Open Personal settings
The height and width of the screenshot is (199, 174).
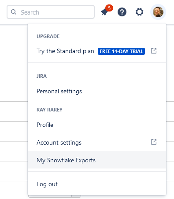coord(97,91)
